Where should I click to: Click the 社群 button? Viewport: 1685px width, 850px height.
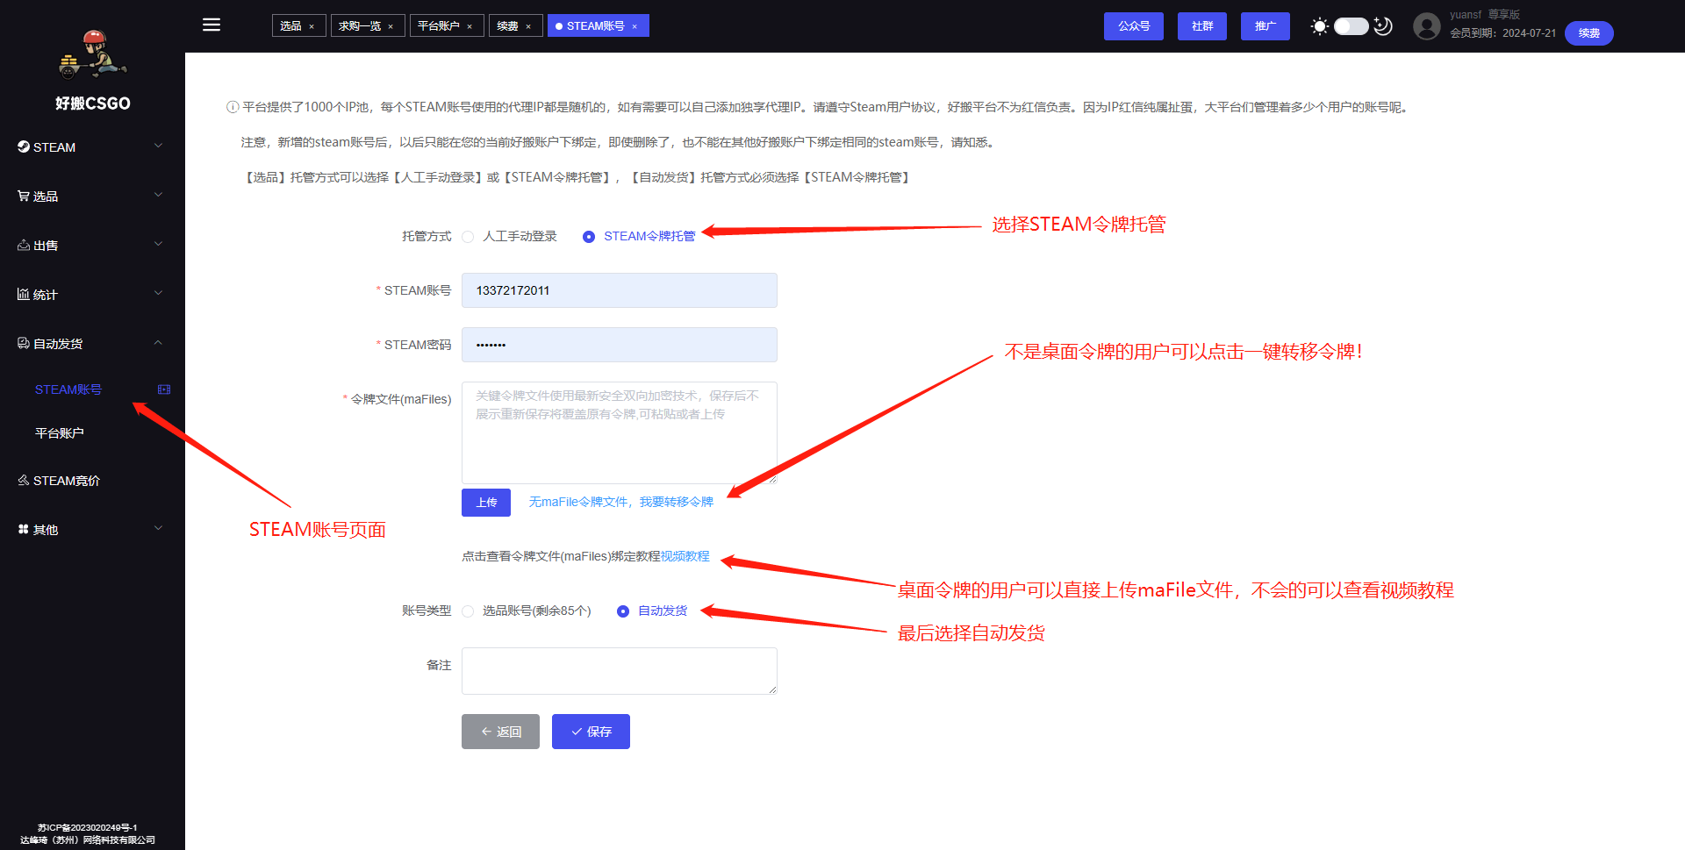pyautogui.click(x=1202, y=26)
